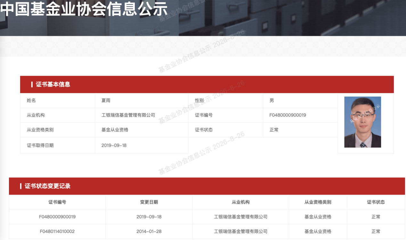Image resolution: width=406 pixels, height=240 pixels.
Task: Click the 证书编号 column header in change records
Action: pyautogui.click(x=57, y=202)
